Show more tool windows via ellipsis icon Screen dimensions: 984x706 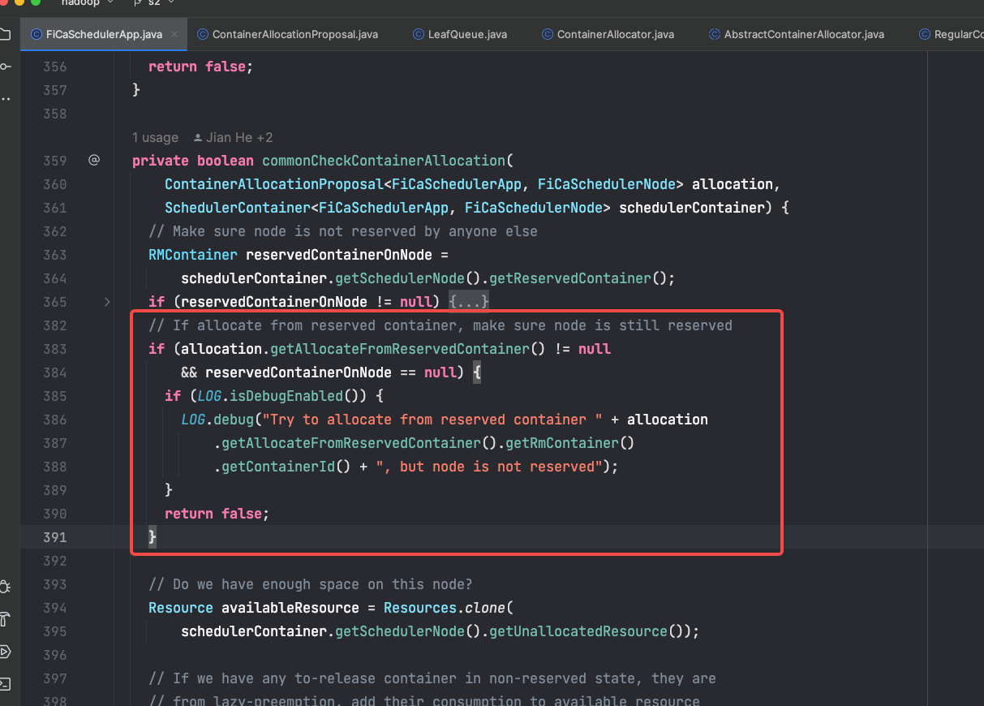(x=5, y=99)
